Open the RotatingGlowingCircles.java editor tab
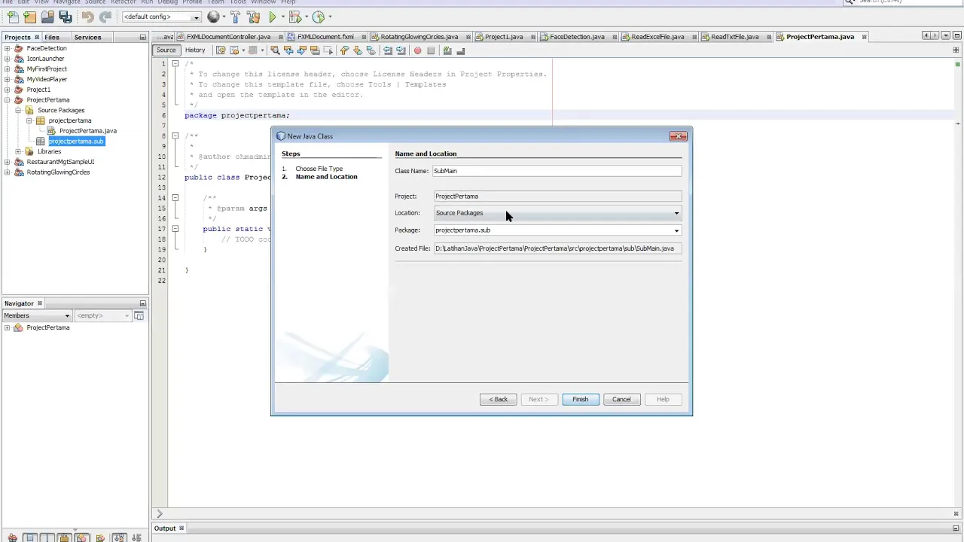964x542 pixels. click(419, 37)
